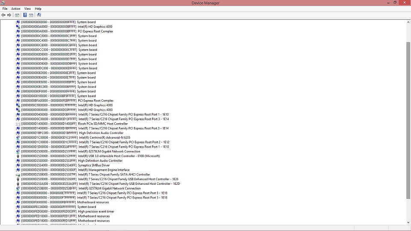Open the File menu

pyautogui.click(x=5, y=9)
